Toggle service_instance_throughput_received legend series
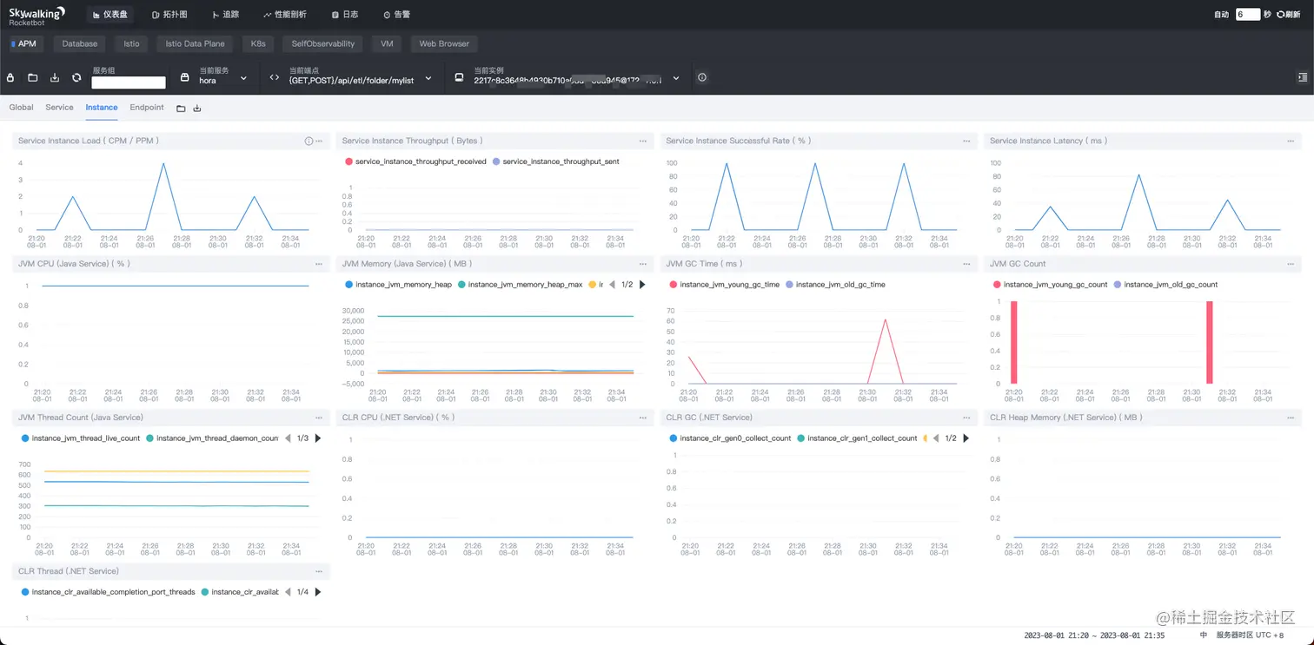Image resolution: width=1314 pixels, height=645 pixels. pyautogui.click(x=416, y=161)
